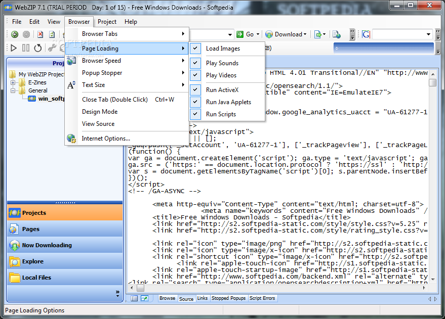Switch to the Stopped Popups tab

coord(228,298)
